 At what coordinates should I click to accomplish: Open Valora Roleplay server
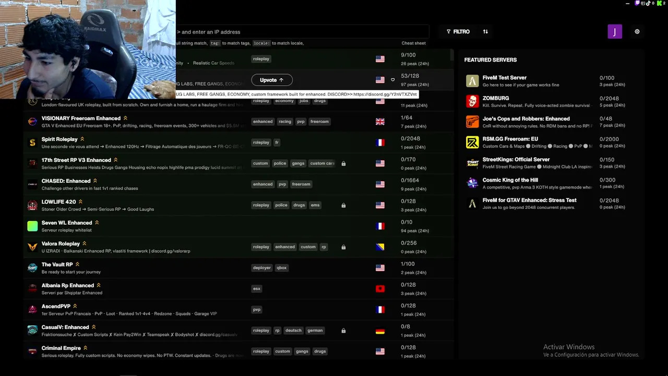61,244
